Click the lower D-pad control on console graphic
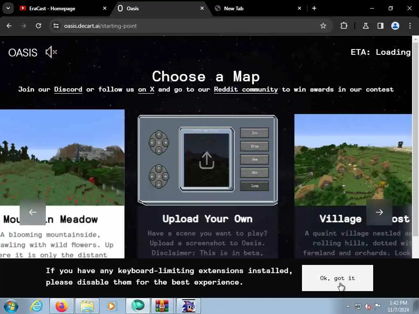Viewport: 419px width, 314px height. [159, 177]
